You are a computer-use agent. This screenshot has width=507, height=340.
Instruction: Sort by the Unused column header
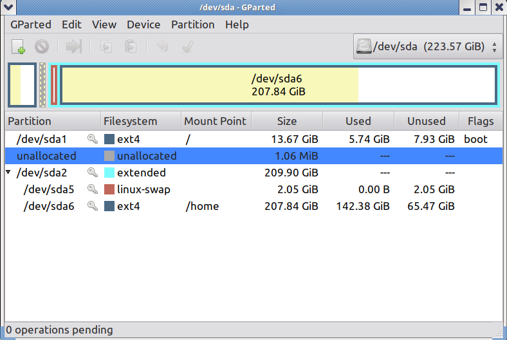point(427,121)
